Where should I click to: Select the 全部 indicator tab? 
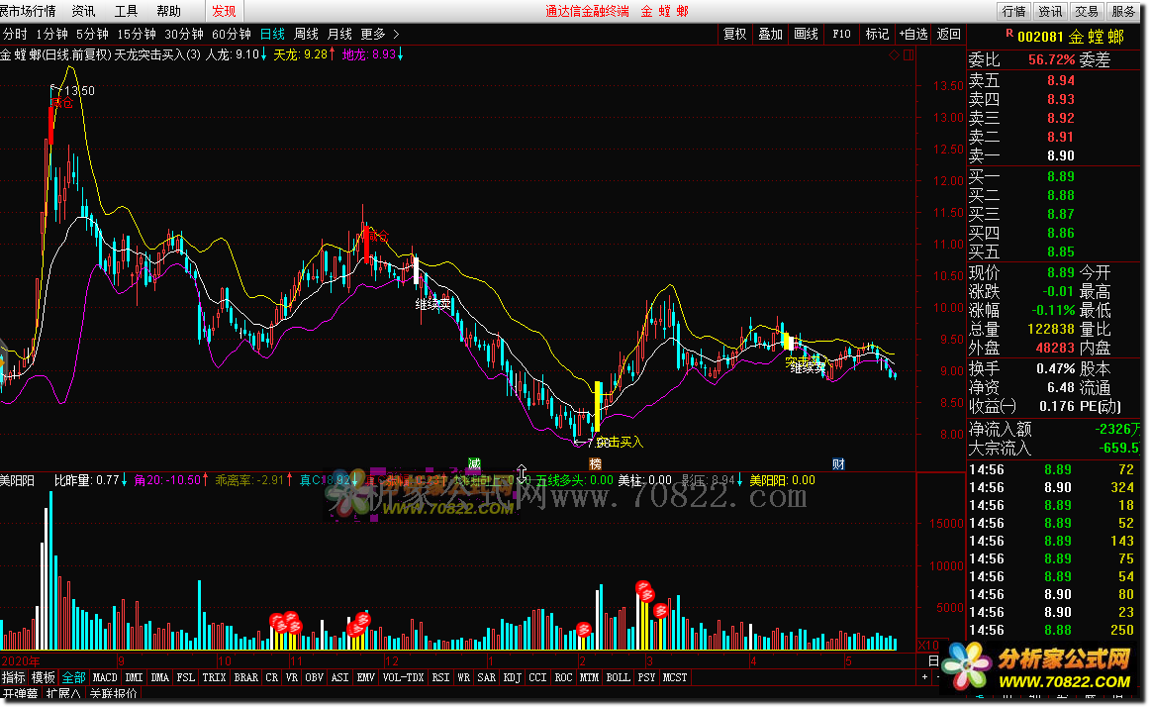click(x=73, y=677)
